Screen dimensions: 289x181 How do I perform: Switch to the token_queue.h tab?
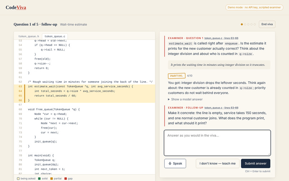point(29,36)
